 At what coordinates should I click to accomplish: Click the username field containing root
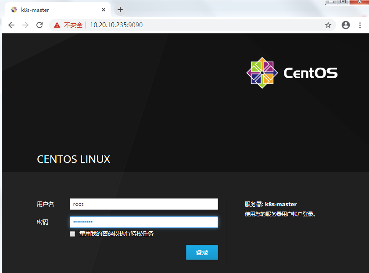coord(144,204)
